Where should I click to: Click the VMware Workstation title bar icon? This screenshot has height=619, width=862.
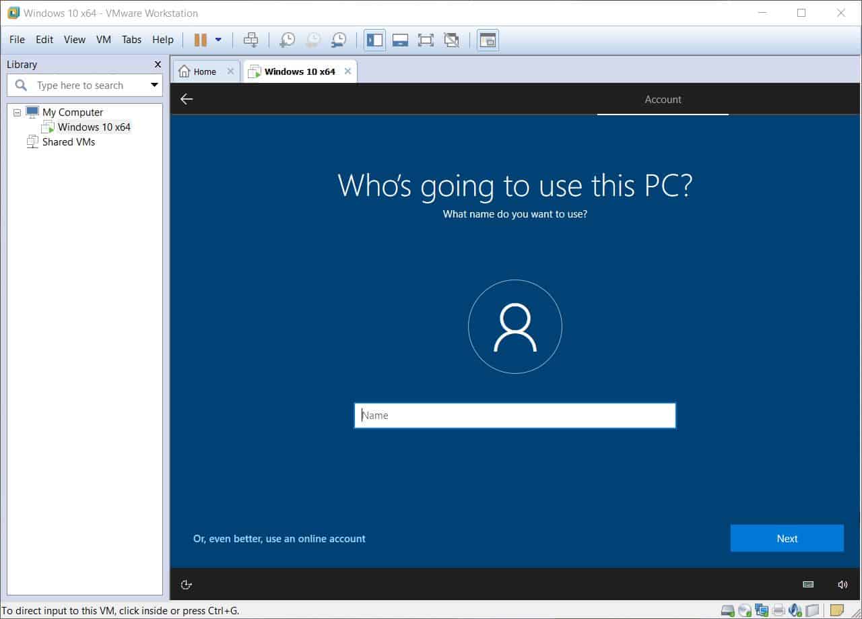point(13,13)
